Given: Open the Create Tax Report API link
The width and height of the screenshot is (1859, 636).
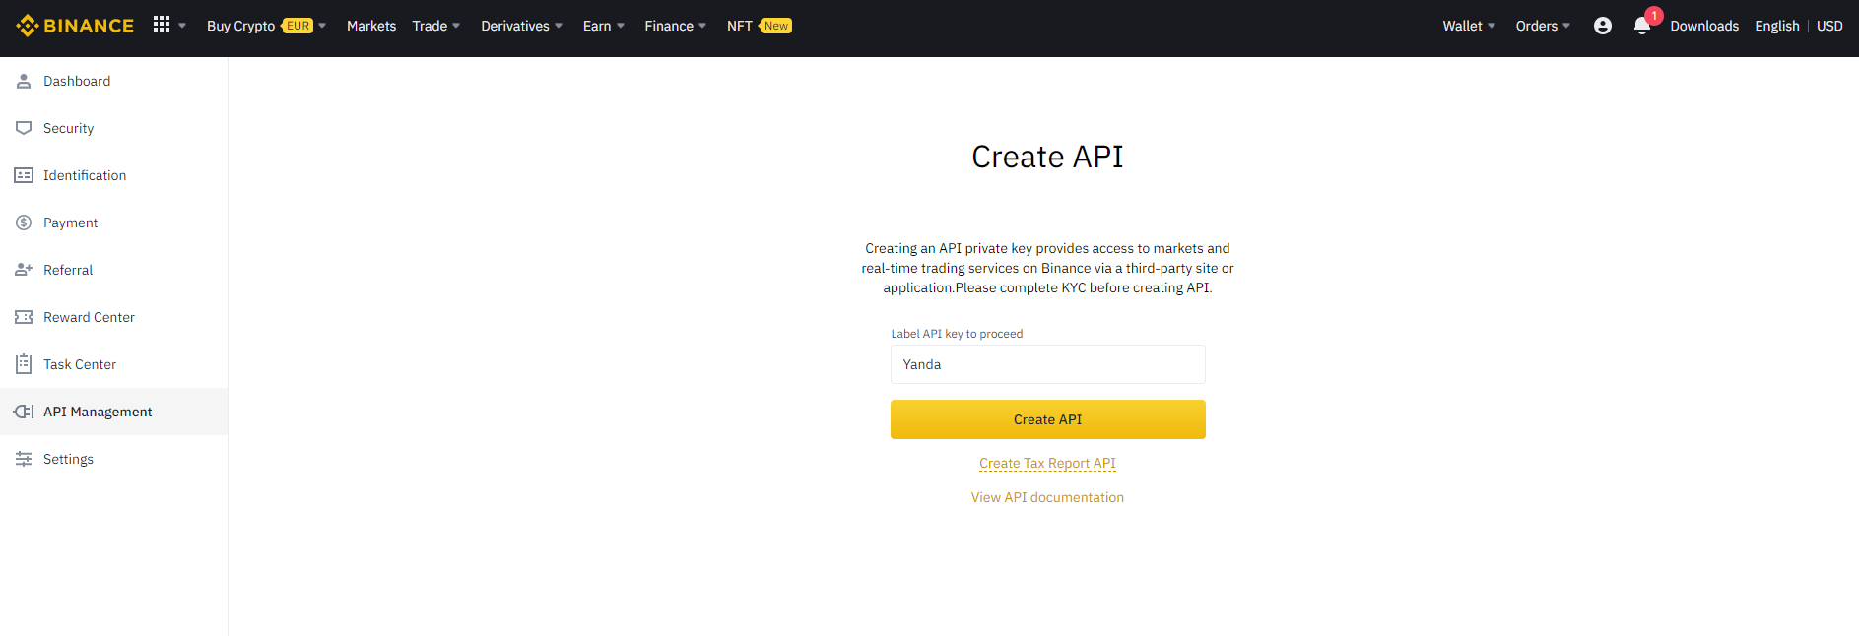Looking at the screenshot, I should (x=1047, y=463).
